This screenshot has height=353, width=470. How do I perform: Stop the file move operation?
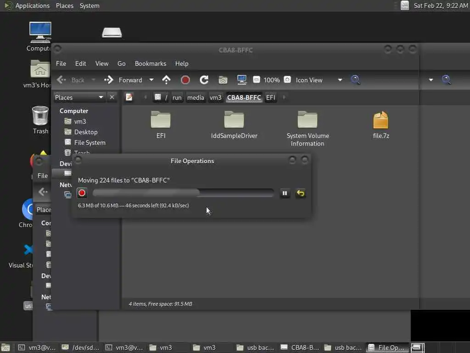[x=82, y=193]
